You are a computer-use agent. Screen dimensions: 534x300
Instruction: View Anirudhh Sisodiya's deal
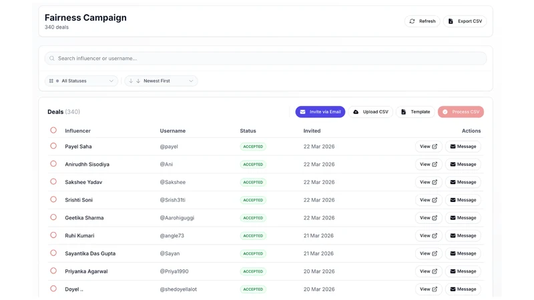point(429,164)
